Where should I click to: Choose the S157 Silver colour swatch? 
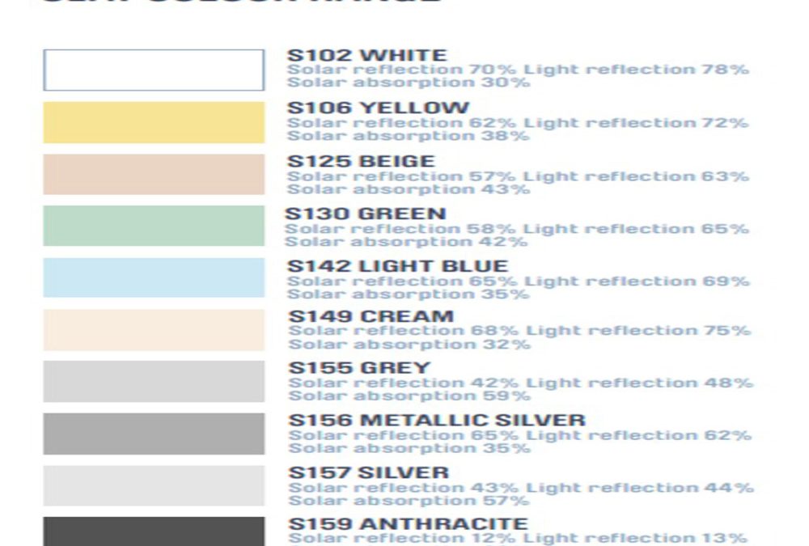pyautogui.click(x=154, y=485)
